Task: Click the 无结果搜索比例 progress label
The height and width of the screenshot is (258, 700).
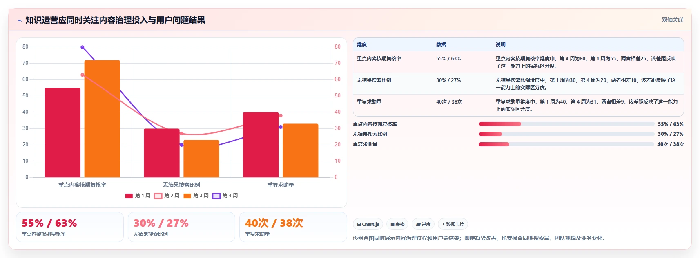Action: click(370, 134)
